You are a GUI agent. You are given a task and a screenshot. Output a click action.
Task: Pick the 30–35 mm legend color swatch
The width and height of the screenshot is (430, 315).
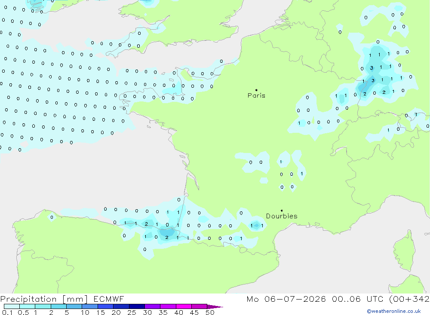(x=153, y=306)
